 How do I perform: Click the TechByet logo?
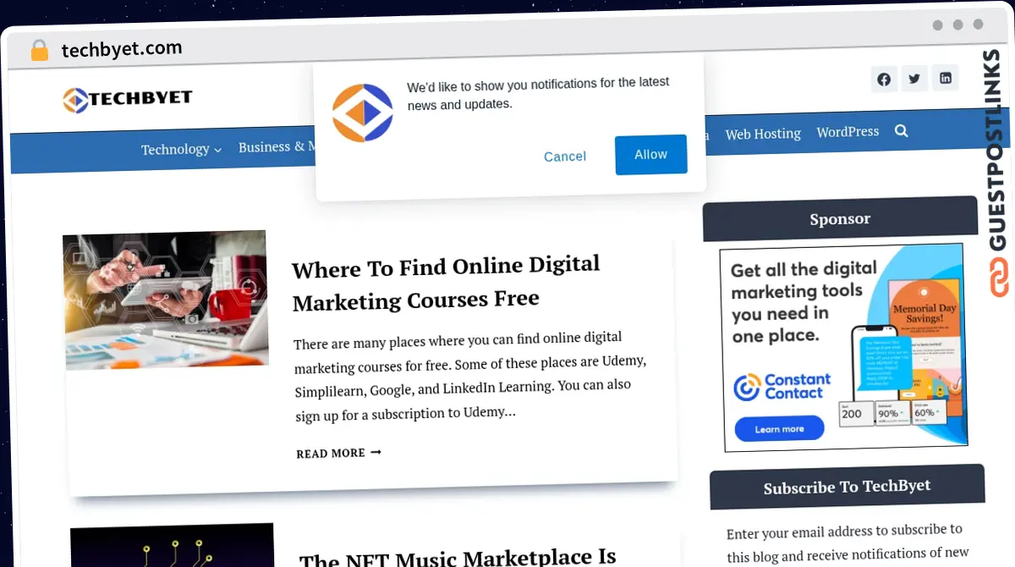pyautogui.click(x=127, y=99)
